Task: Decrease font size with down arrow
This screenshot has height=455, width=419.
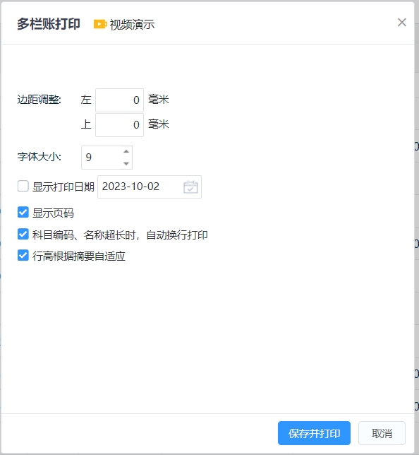Action: pos(126,164)
